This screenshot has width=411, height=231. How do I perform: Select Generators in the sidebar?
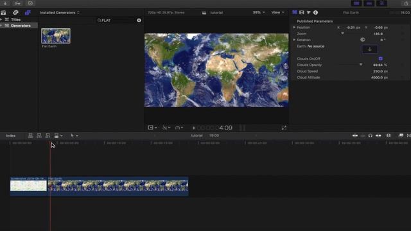21,26
